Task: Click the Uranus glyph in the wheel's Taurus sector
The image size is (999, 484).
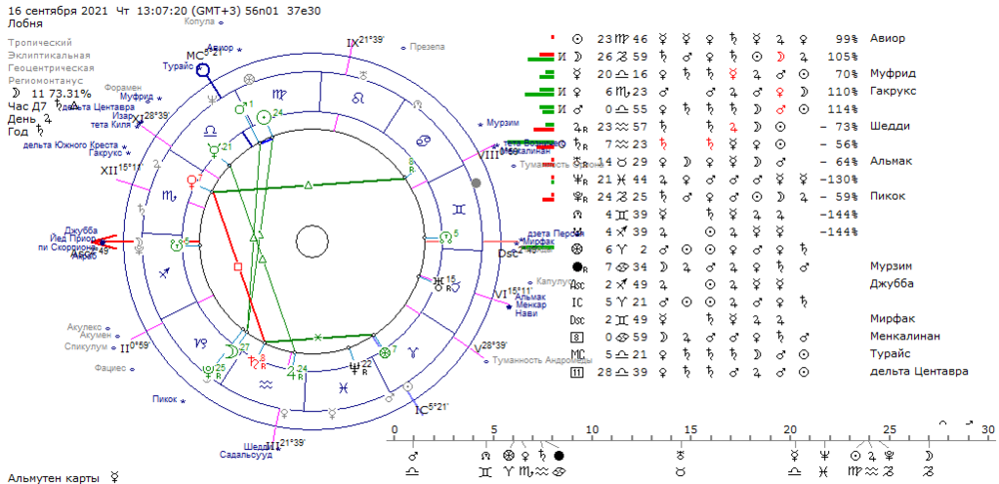Action: [439, 284]
